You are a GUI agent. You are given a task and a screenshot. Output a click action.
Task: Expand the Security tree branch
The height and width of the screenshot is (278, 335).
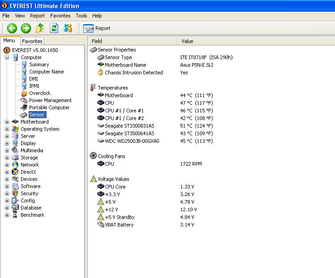pos(7,194)
